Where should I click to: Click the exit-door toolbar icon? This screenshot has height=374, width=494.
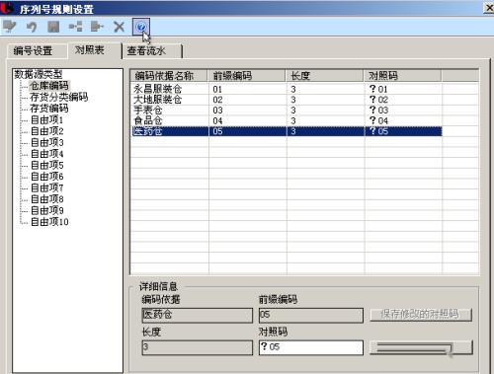(x=97, y=27)
